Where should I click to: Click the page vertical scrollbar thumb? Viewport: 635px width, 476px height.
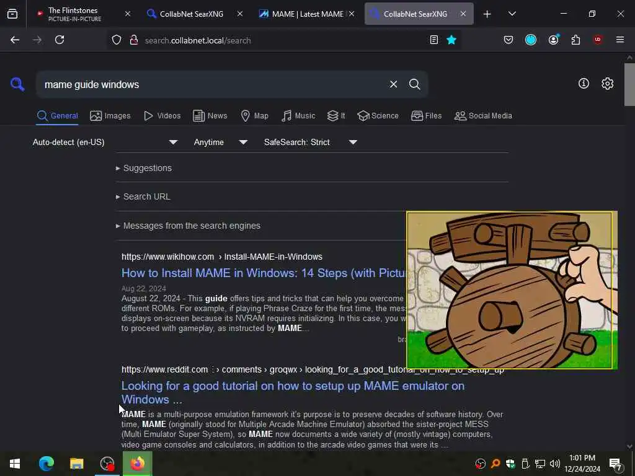(629, 84)
